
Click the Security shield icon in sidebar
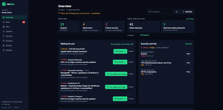4,36
